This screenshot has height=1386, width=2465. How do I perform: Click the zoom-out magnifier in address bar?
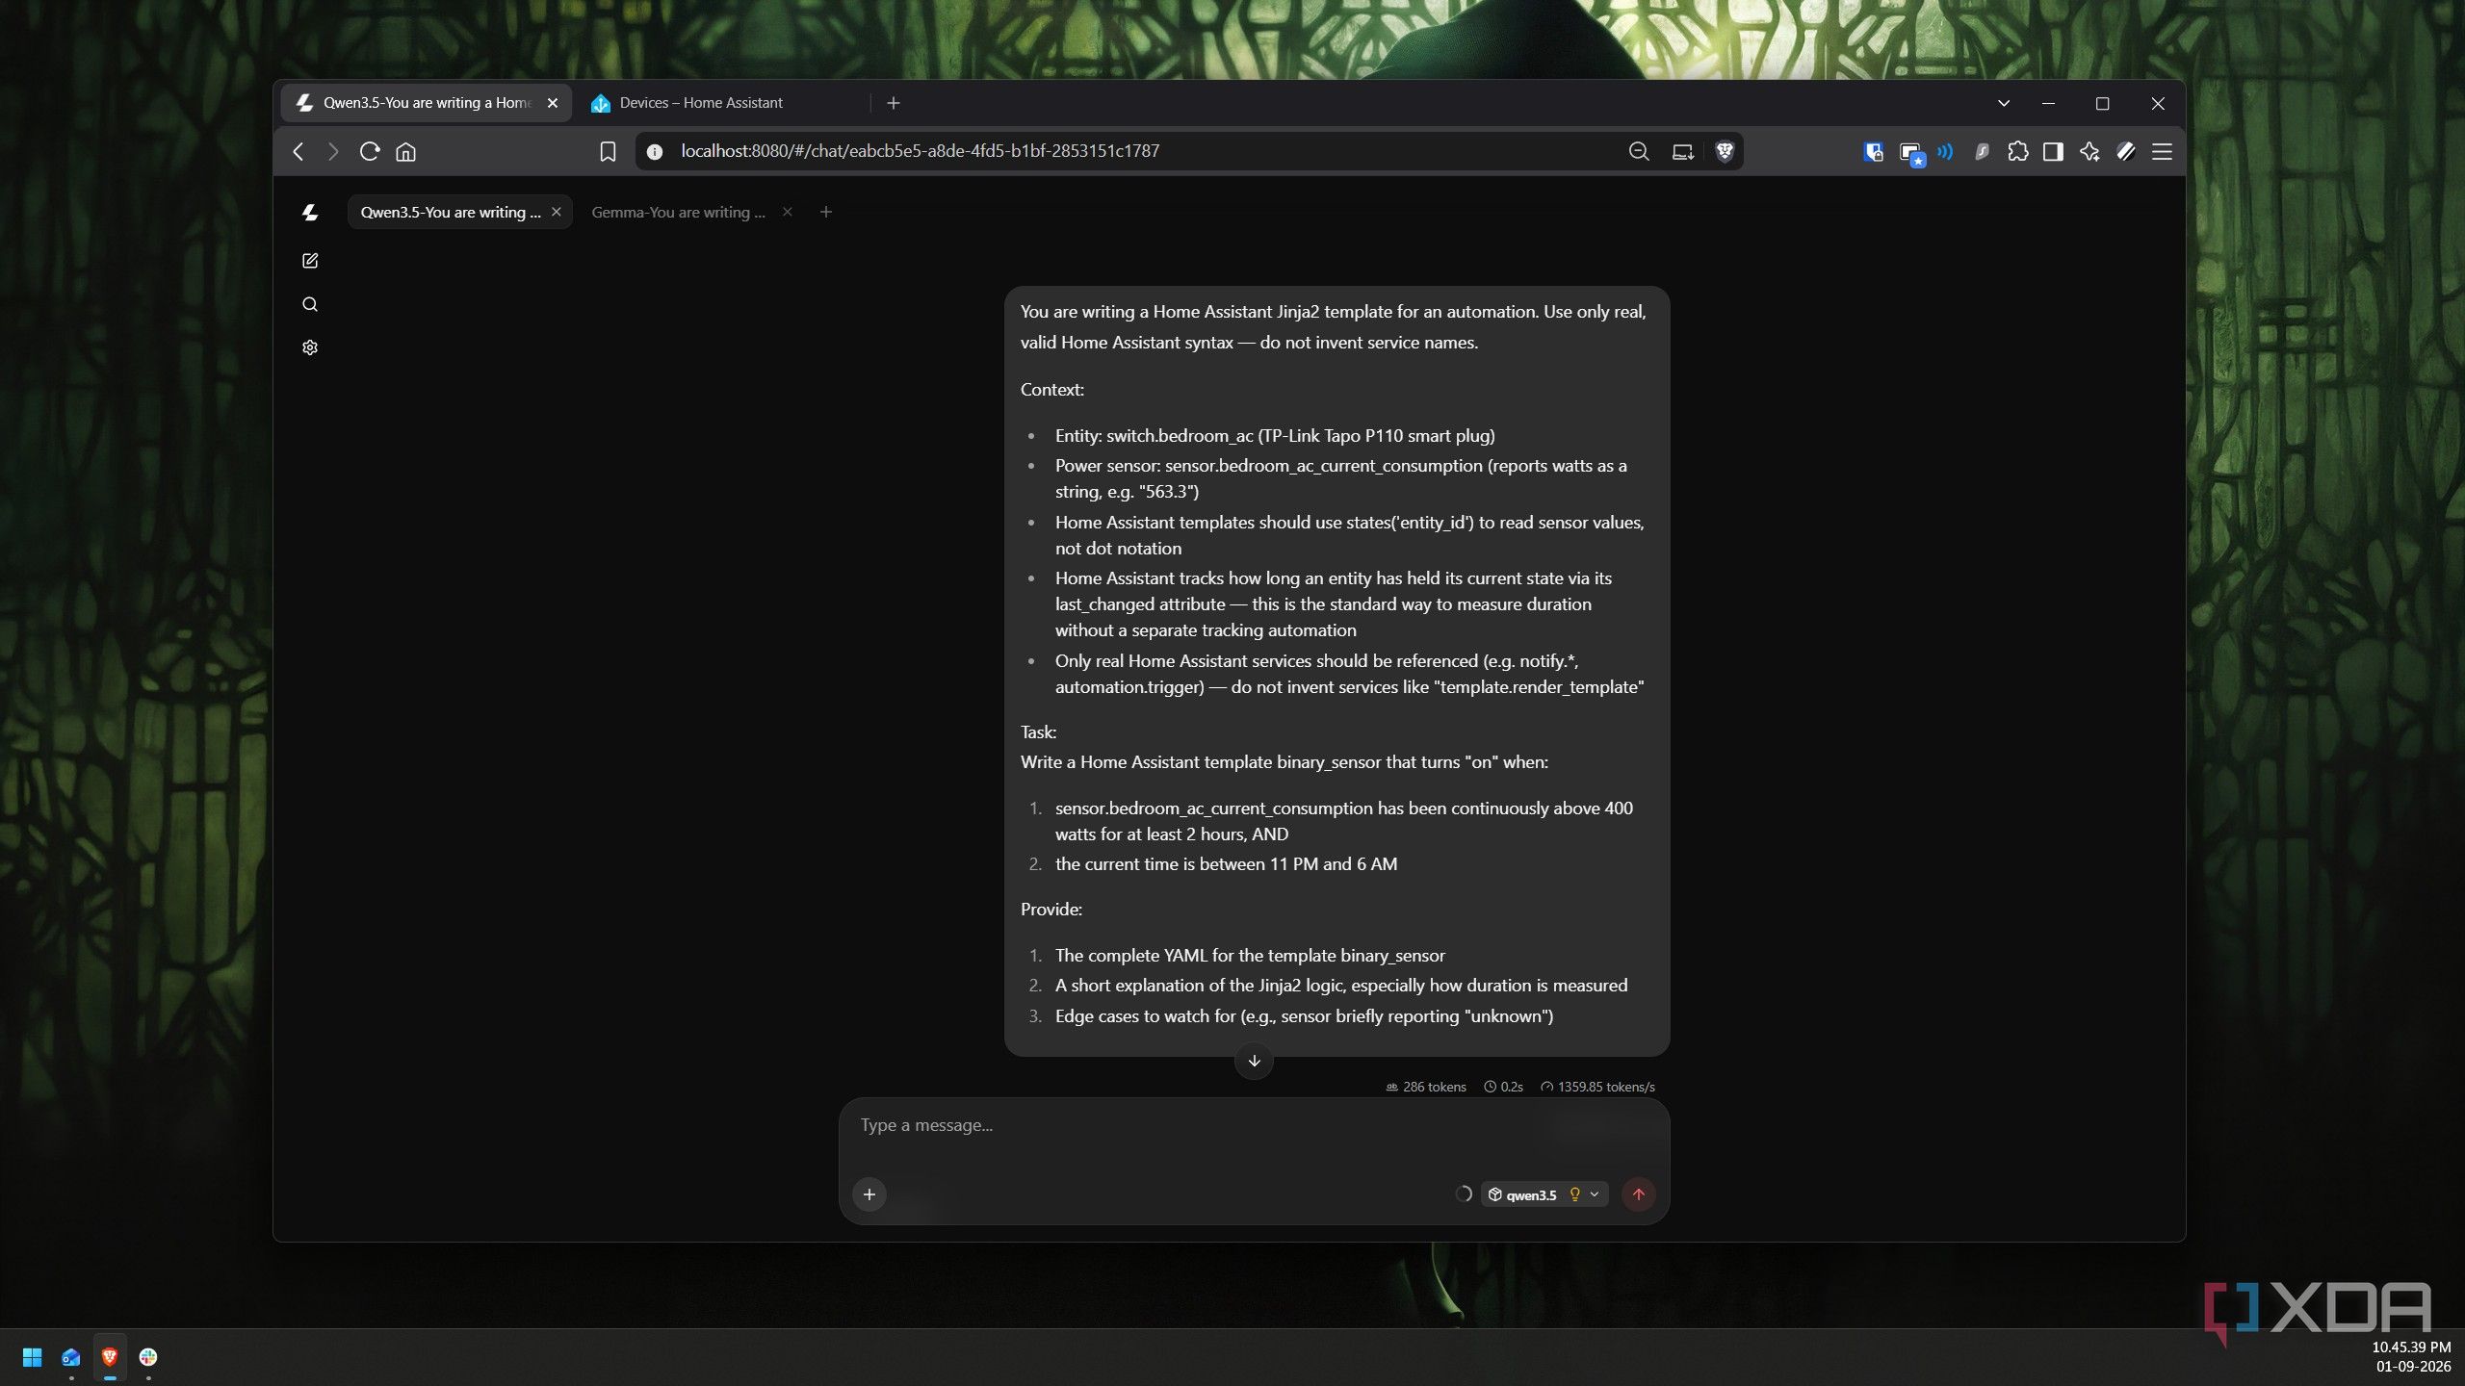[x=1639, y=151]
